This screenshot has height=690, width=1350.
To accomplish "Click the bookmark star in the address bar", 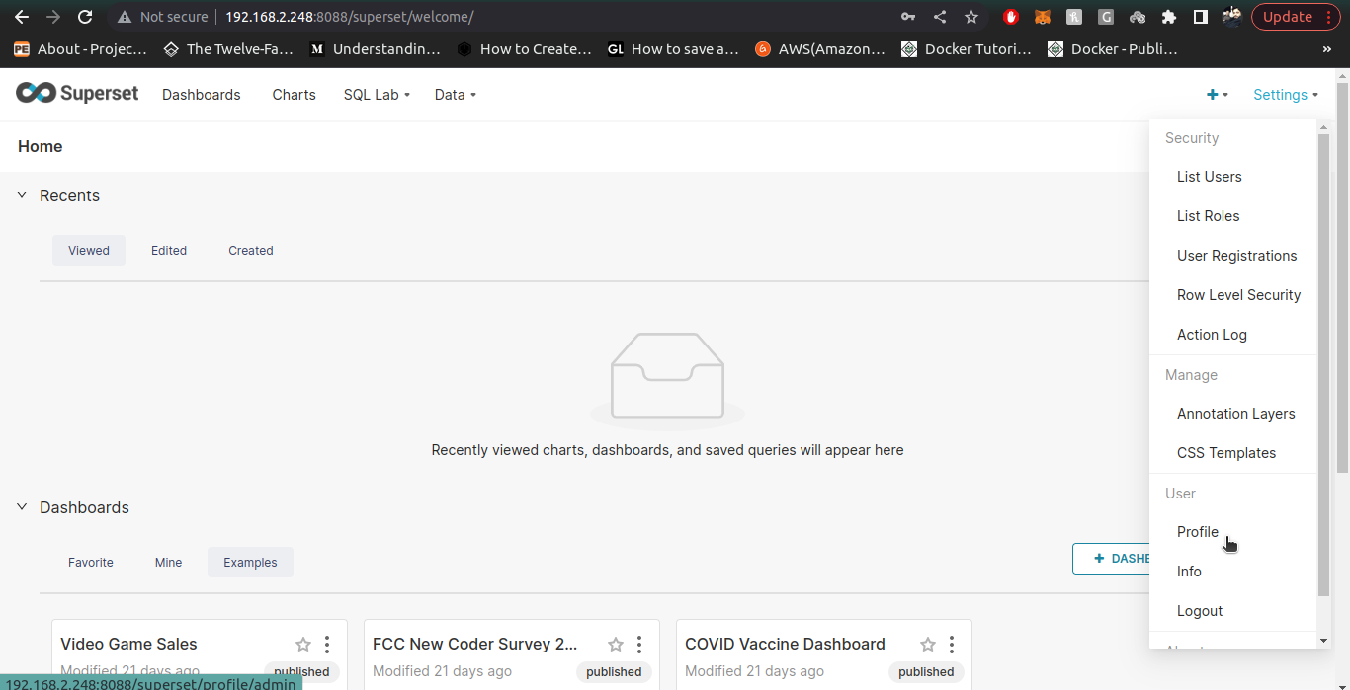I will click(x=970, y=16).
